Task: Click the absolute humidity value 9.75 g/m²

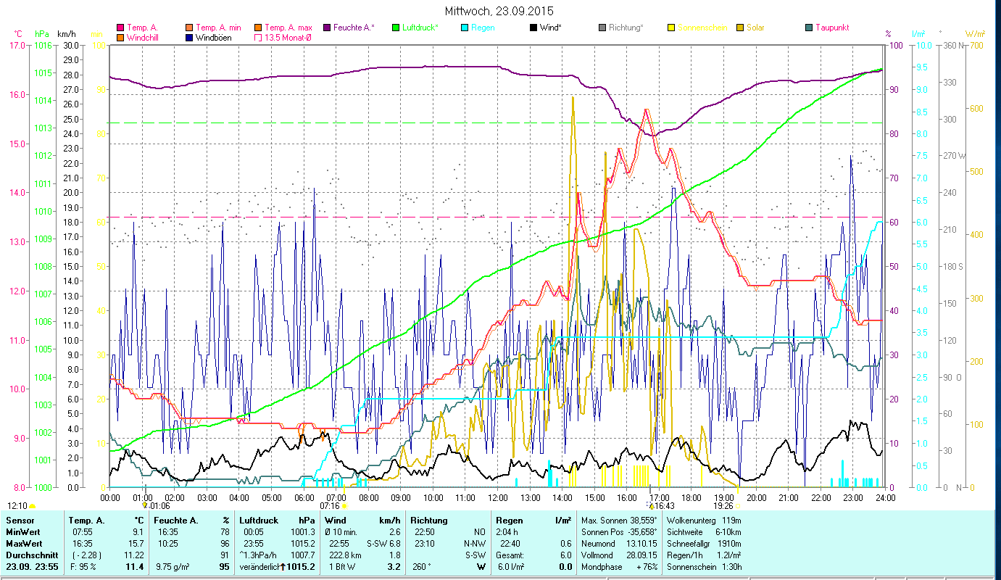Action: [x=174, y=567]
